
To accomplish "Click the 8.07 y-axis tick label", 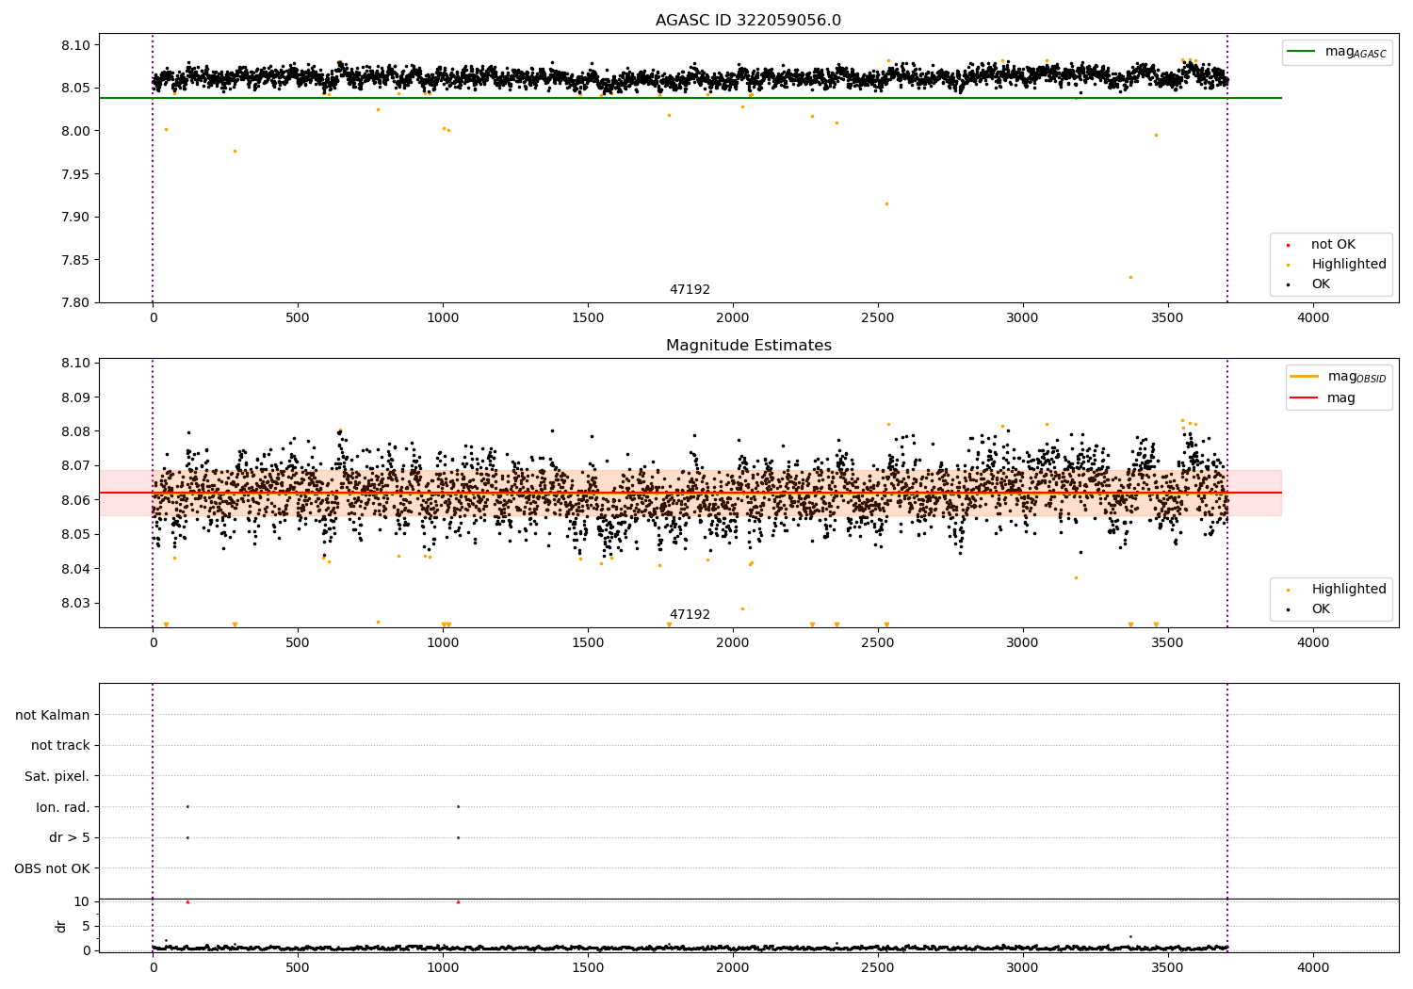I will pyautogui.click(x=74, y=465).
